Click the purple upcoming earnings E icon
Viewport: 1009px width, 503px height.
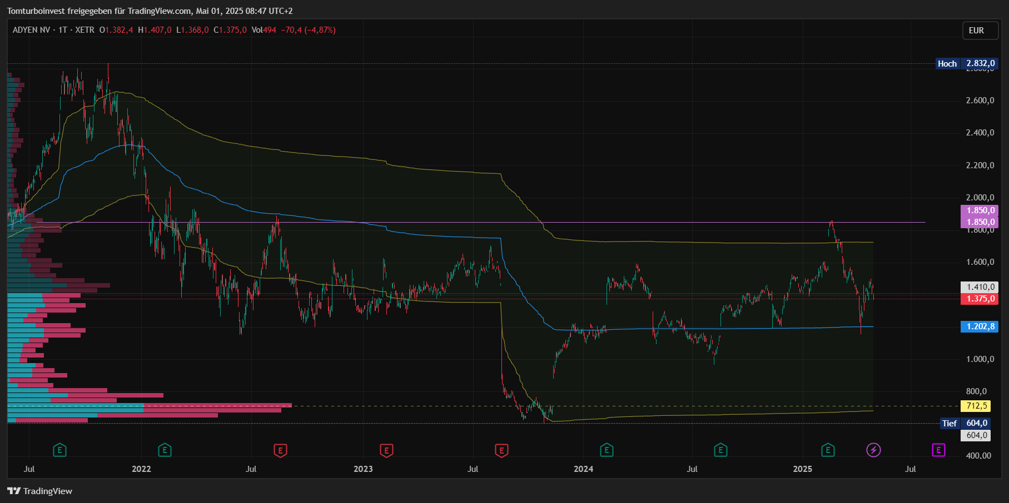pos(938,450)
